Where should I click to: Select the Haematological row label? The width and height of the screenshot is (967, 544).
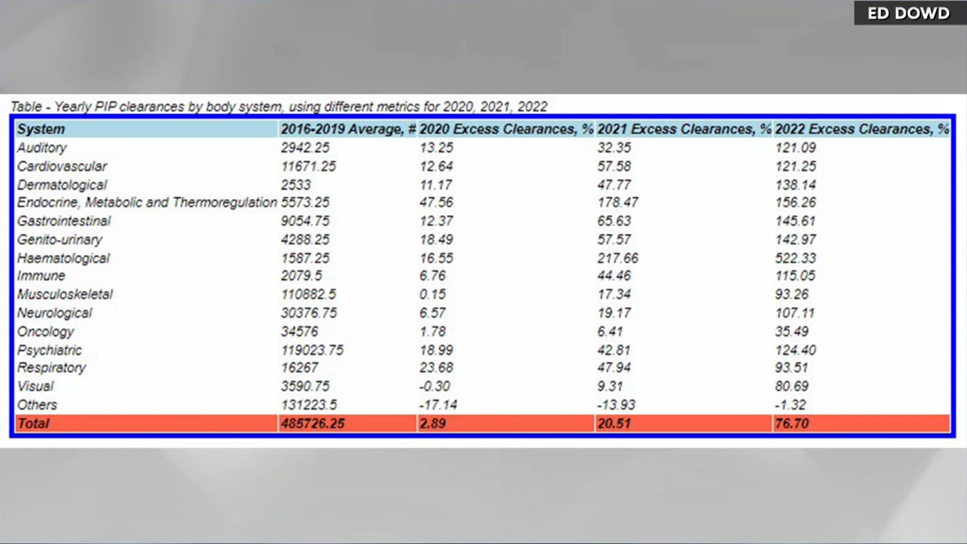click(x=64, y=258)
